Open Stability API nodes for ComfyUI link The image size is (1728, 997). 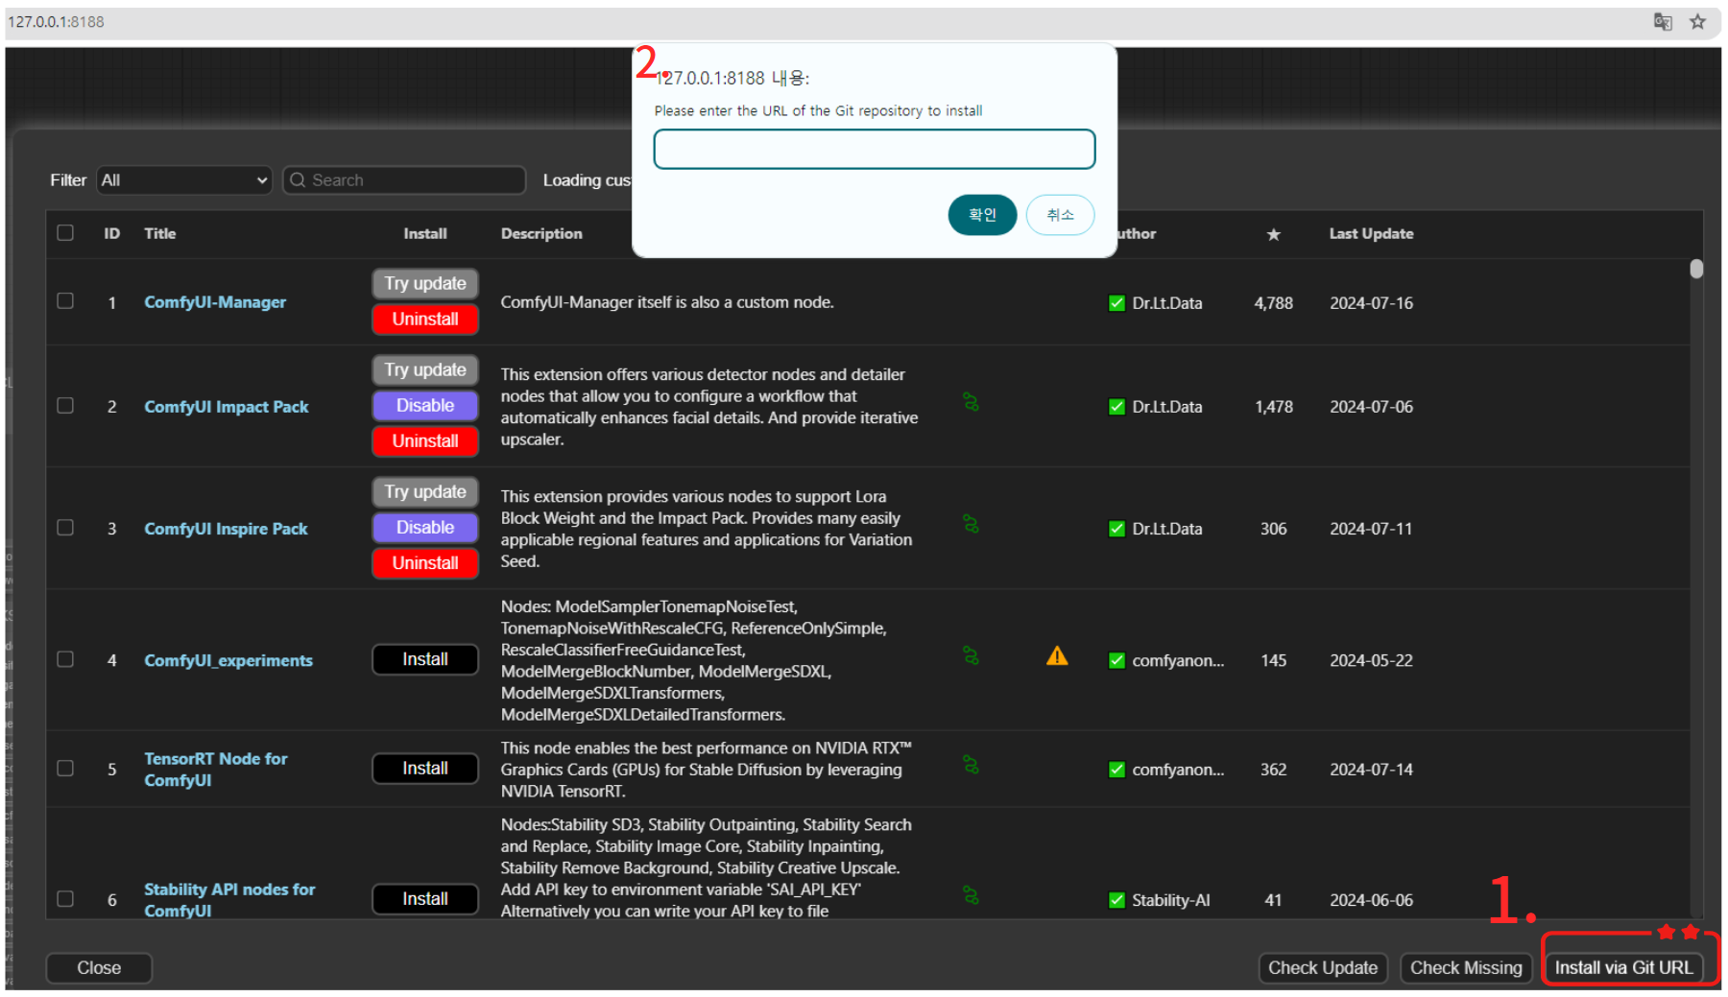(229, 900)
